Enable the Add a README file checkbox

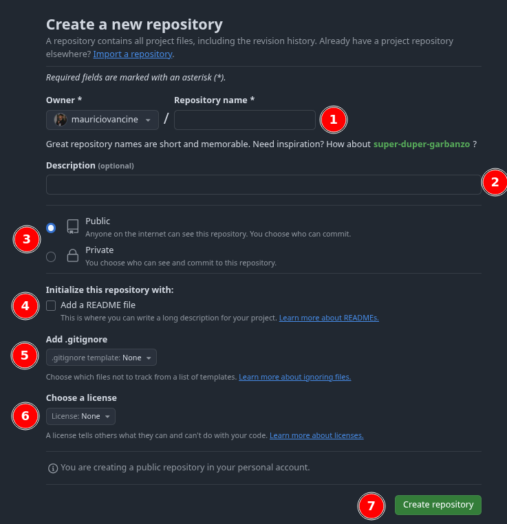pos(51,305)
